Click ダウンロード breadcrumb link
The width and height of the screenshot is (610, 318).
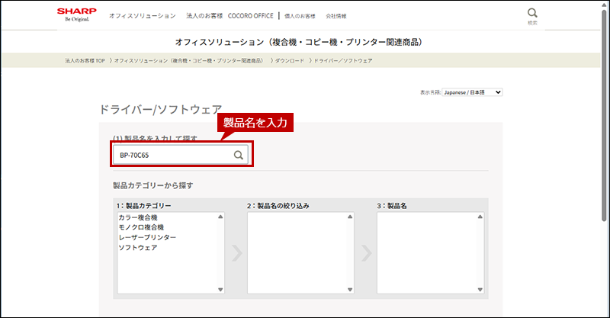point(288,60)
